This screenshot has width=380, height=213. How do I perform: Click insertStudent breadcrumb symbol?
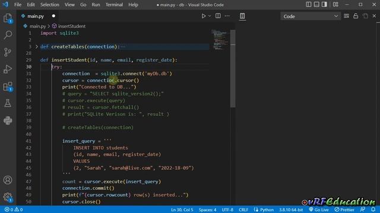[x=71, y=26]
